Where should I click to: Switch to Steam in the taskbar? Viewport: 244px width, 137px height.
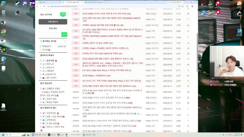coord(60,135)
